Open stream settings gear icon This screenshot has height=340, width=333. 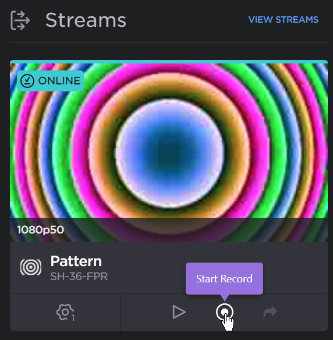coord(65,312)
